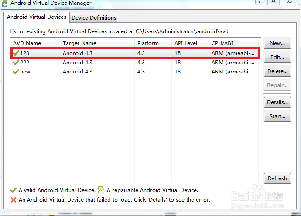
Task: Sort by the API Level column header
Action: click(x=190, y=43)
